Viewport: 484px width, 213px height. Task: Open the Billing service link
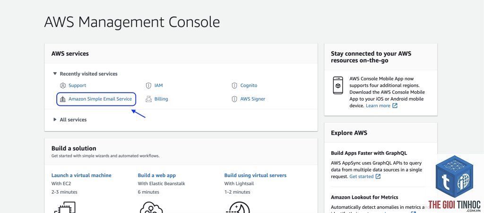tap(161, 99)
